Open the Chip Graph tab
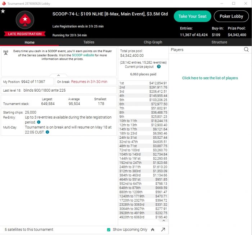This screenshot has width=252, height=235. [x=153, y=42]
